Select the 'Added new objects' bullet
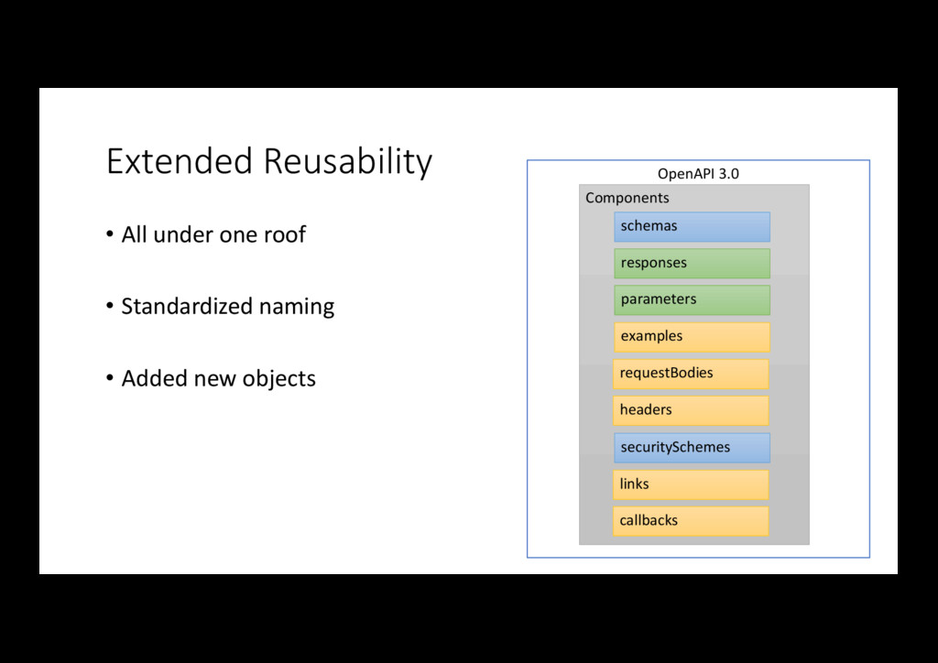Image resolution: width=938 pixels, height=663 pixels. pyautogui.click(x=211, y=378)
